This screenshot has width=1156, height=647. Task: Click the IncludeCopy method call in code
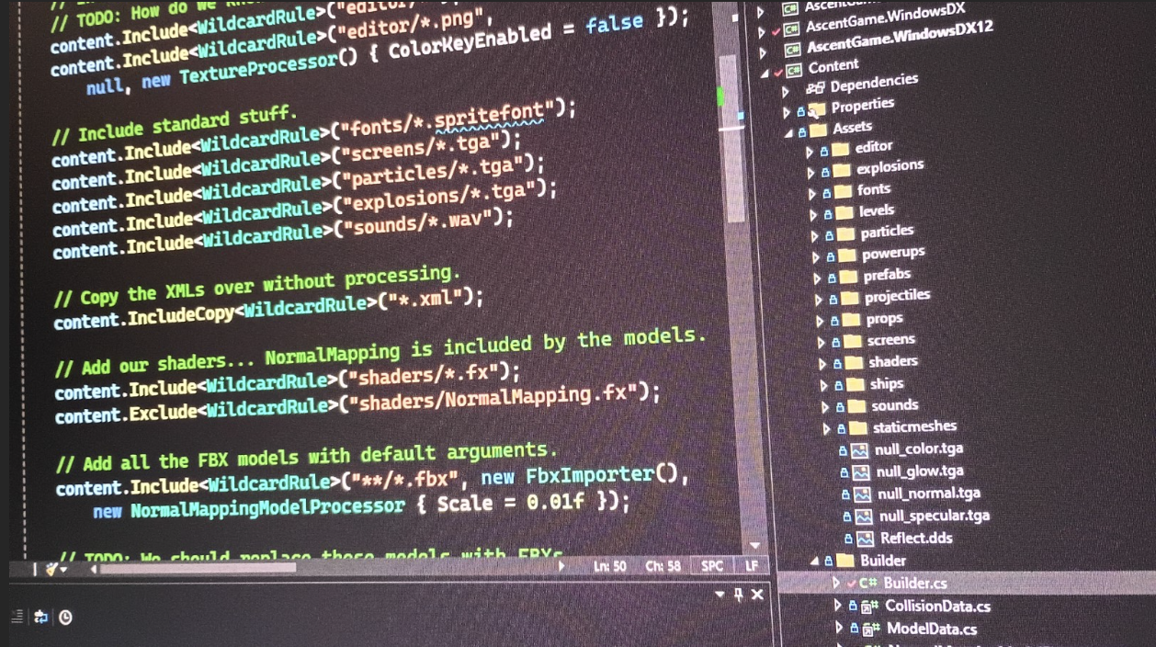(x=182, y=314)
